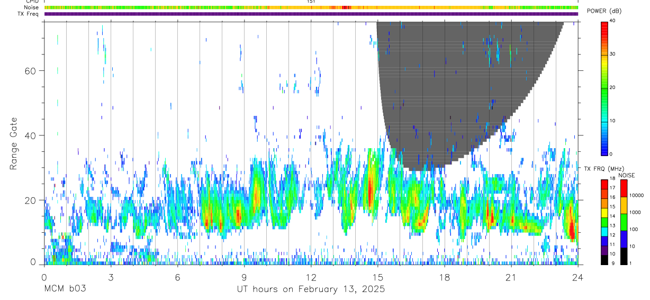Click the 11 label on TX FRQ legend
Screen dimensions: 650x300
click(612, 244)
